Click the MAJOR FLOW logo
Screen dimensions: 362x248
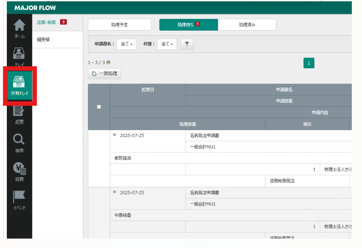click(35, 8)
